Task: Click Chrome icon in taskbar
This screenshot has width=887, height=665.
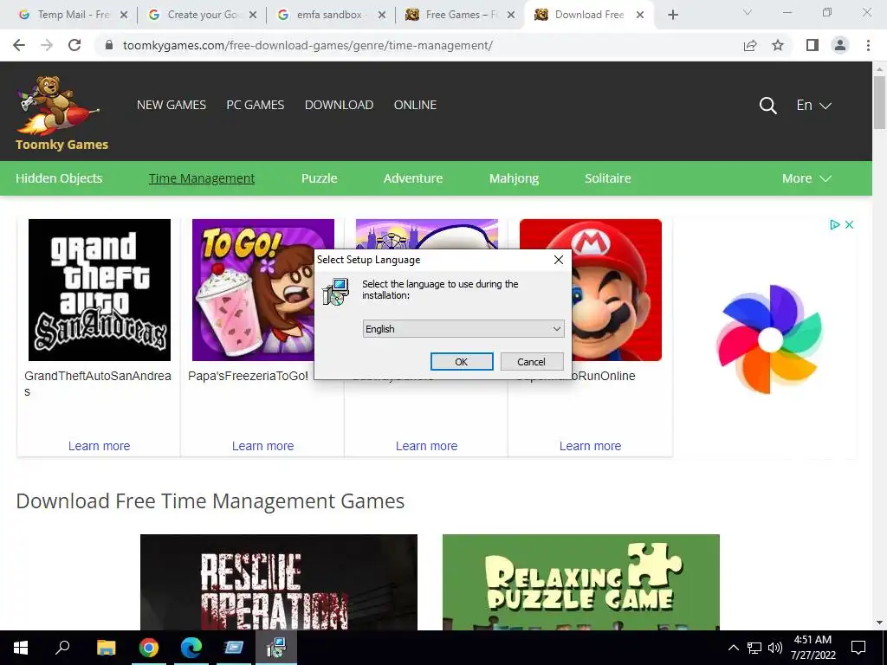Action: (x=149, y=648)
